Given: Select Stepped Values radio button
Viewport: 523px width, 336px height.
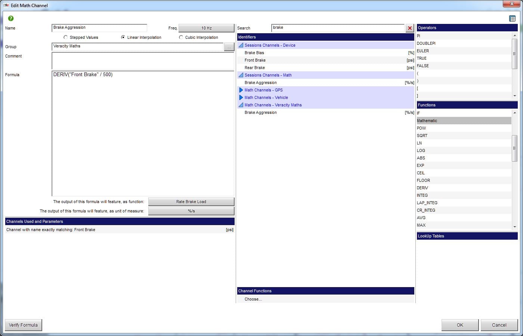Looking at the screenshot, I should [66, 37].
